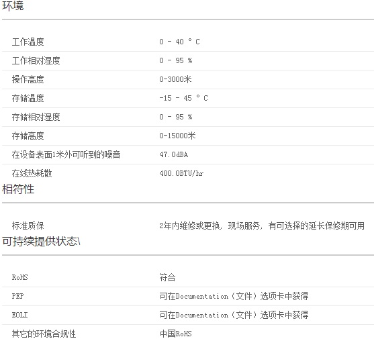
Task: Select the value 中国RoHS
Action: [x=175, y=334]
